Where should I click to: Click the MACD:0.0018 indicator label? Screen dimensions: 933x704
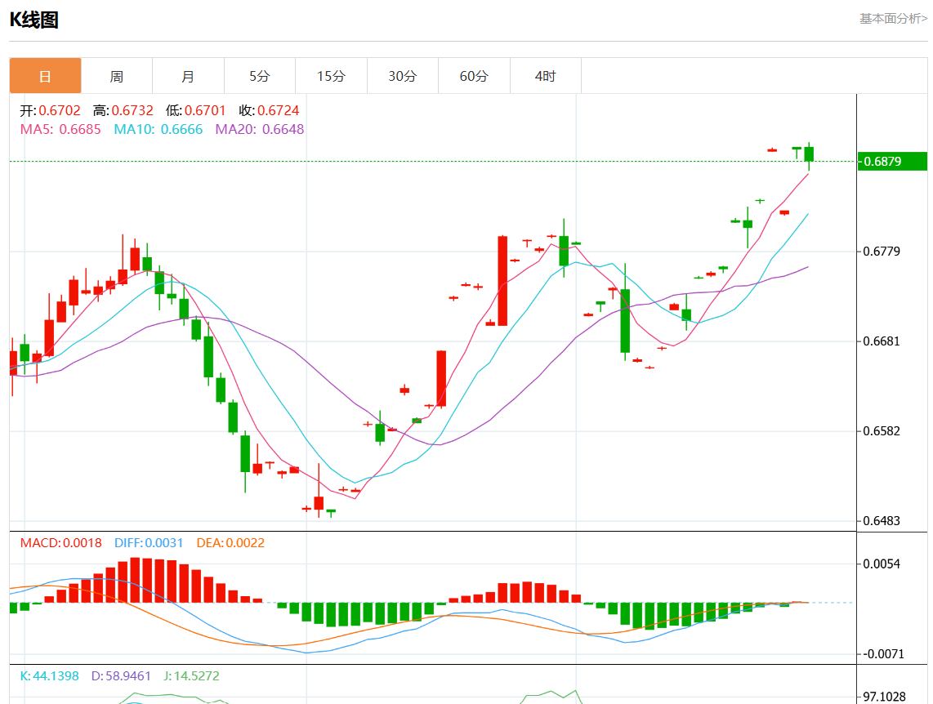[x=60, y=543]
